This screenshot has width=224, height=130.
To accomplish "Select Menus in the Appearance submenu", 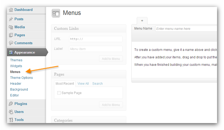I will pos(15,72).
